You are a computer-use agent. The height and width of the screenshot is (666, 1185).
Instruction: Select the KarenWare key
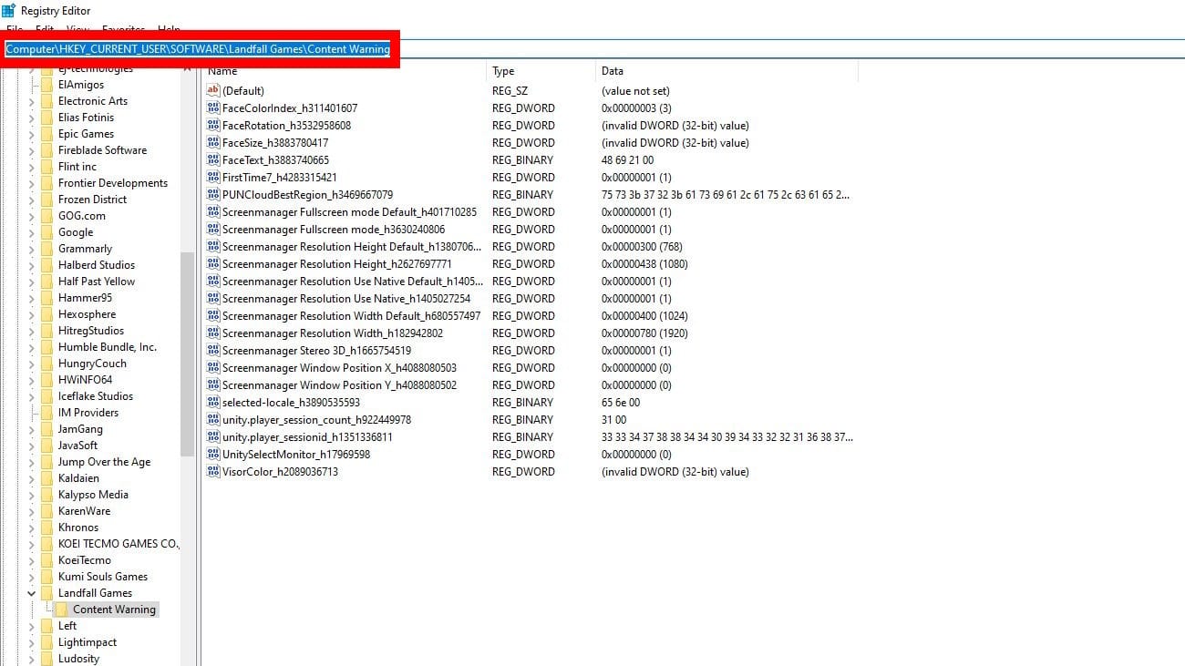pyautogui.click(x=84, y=511)
